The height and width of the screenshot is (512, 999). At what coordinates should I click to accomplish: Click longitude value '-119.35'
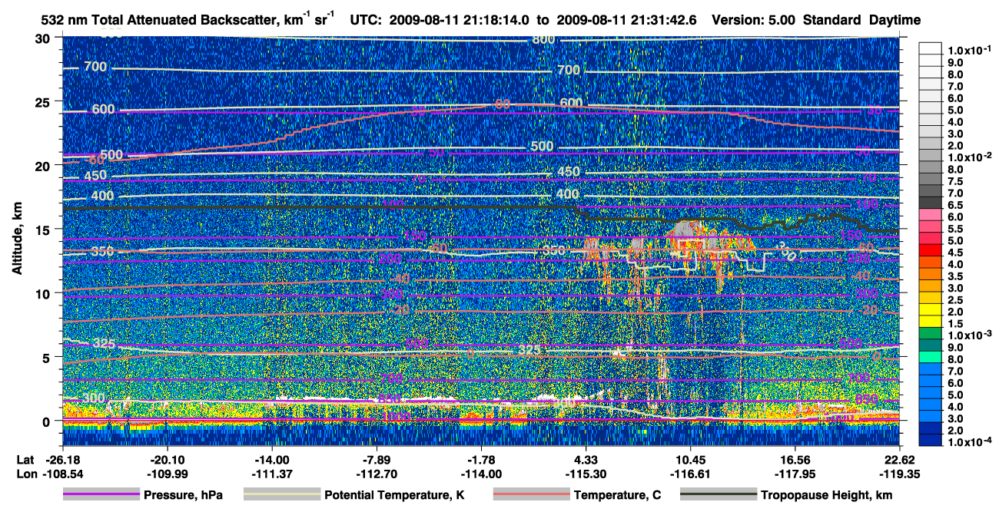click(x=900, y=473)
